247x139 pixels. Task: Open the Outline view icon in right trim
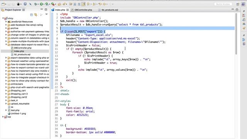(244, 40)
